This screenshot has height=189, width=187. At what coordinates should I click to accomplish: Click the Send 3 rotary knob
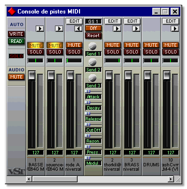click(93, 78)
